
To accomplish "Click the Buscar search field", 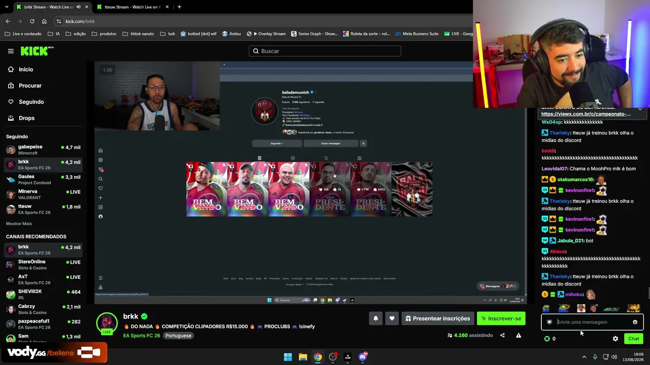I will click(x=325, y=51).
